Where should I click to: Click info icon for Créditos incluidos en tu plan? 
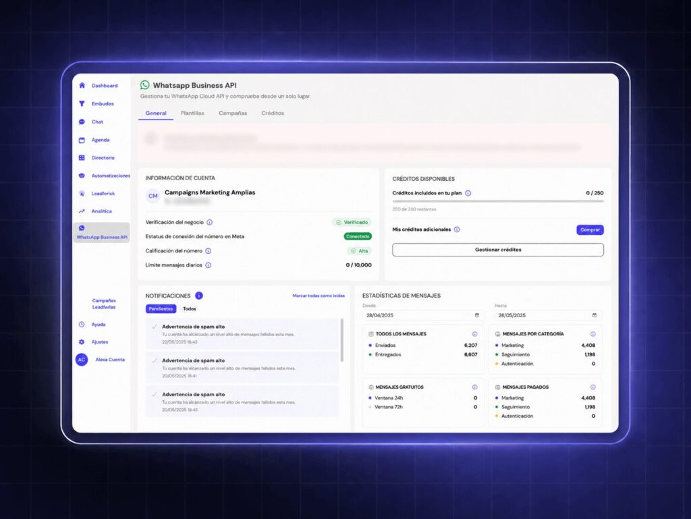pyautogui.click(x=468, y=193)
